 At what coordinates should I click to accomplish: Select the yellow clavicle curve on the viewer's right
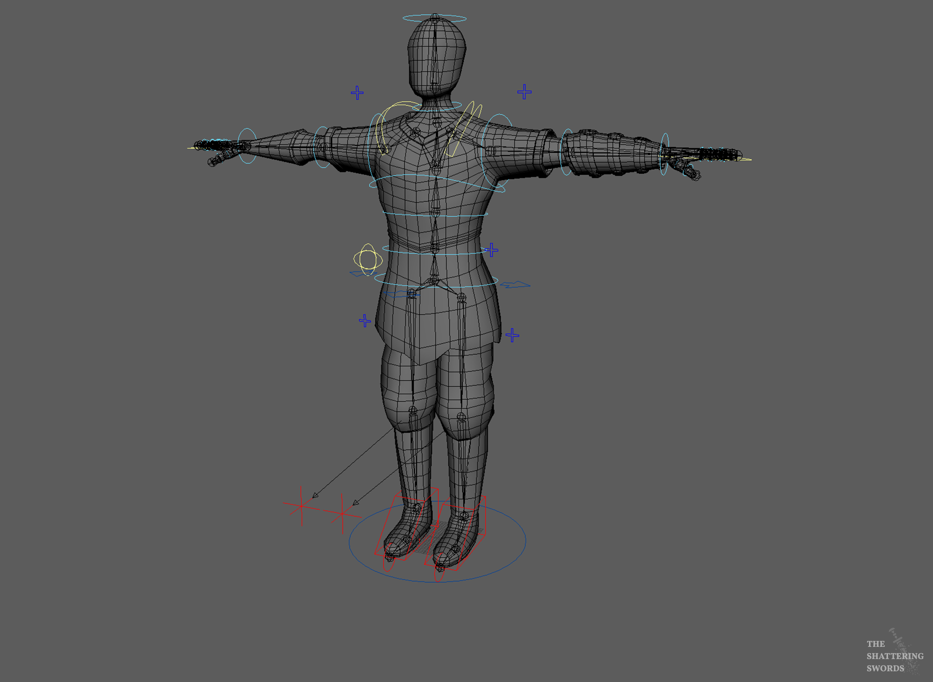(463, 129)
